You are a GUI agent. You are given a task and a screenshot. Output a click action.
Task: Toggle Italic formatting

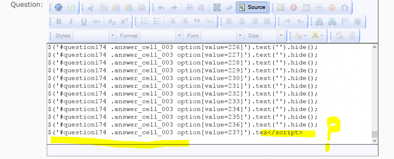click(x=71, y=22)
